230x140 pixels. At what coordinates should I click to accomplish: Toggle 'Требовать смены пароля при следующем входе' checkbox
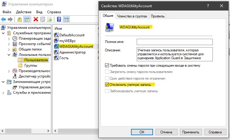pyautogui.click(x=107, y=65)
